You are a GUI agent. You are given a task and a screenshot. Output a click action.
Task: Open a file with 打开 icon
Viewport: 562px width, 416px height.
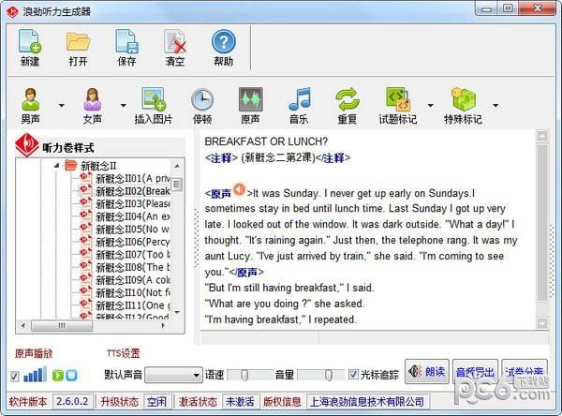(x=78, y=48)
